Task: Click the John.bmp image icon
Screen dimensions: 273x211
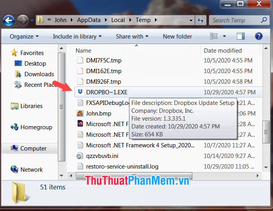Action: (x=80, y=113)
